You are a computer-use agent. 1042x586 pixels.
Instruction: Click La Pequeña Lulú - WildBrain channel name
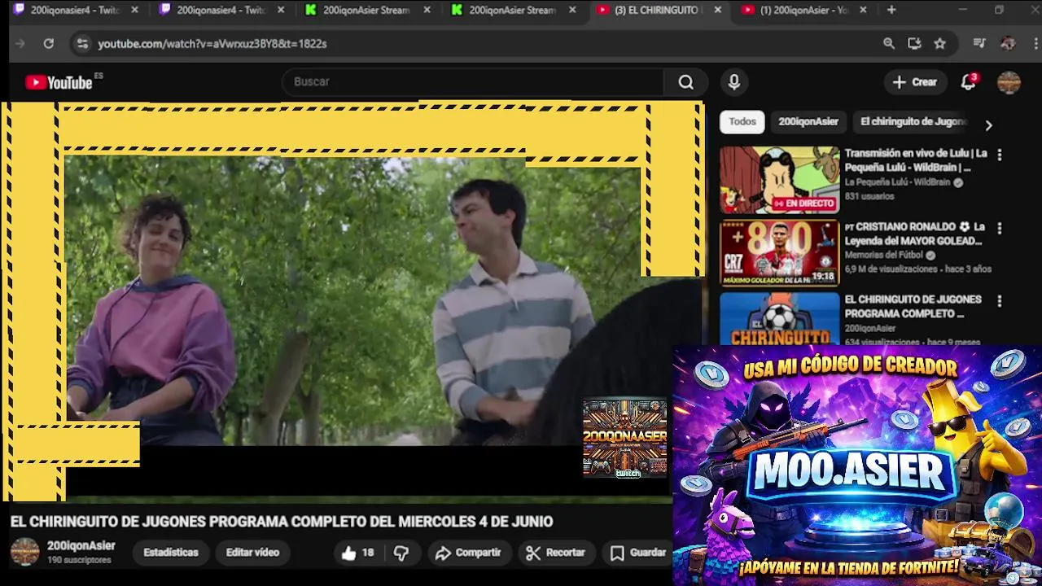click(899, 182)
